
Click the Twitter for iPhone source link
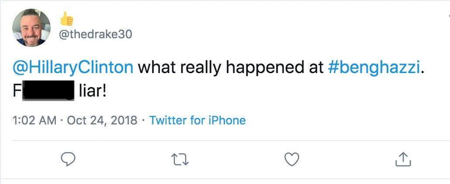coord(197,120)
